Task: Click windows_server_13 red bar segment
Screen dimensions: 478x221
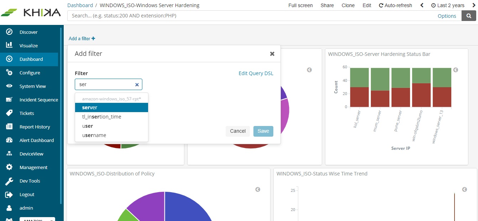Action: point(442,97)
